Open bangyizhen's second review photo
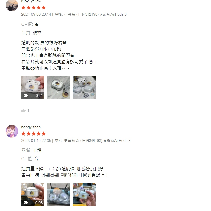211x211 pixels. tap(59, 194)
